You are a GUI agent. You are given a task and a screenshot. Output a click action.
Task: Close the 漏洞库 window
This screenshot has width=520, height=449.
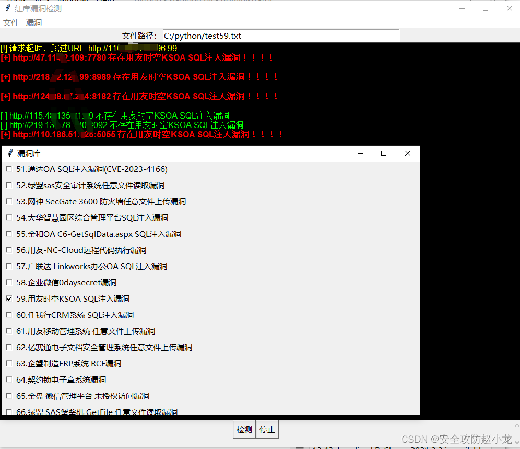408,153
